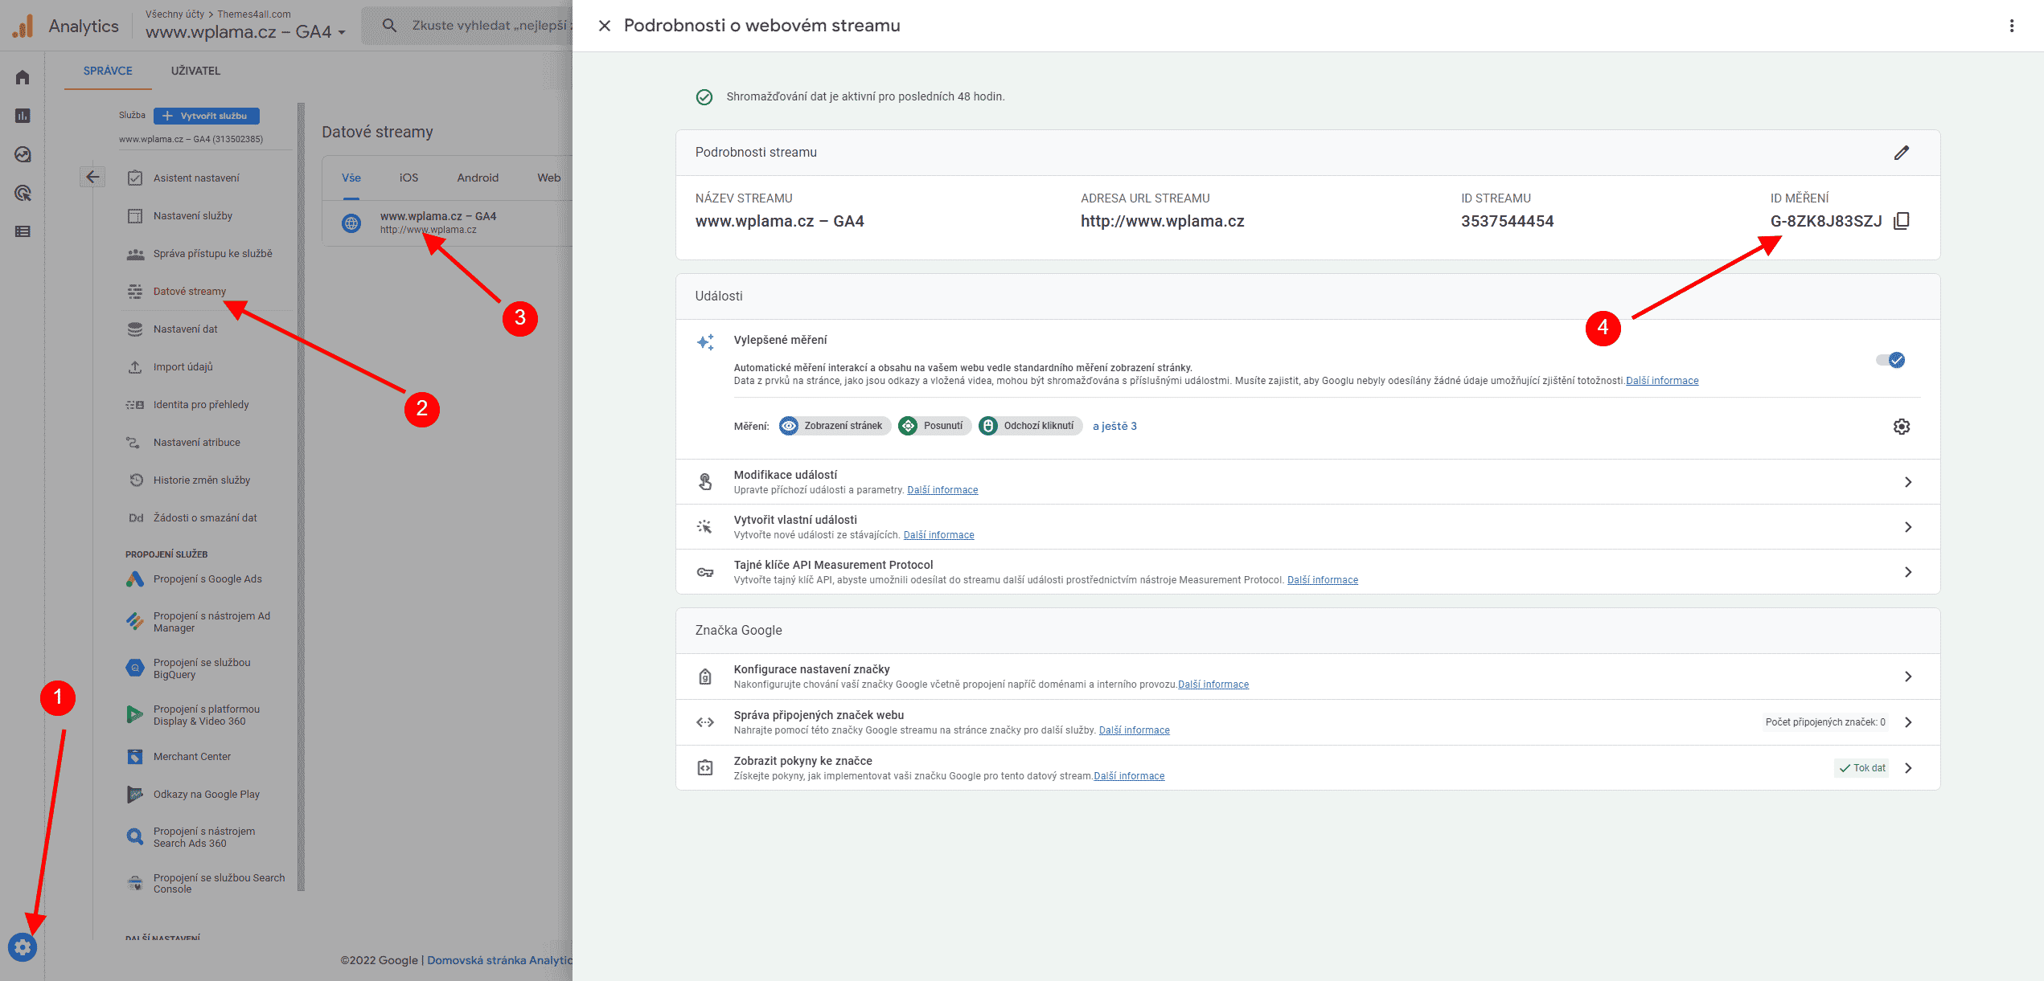Open the Explore icon in left sidebar

pos(23,154)
